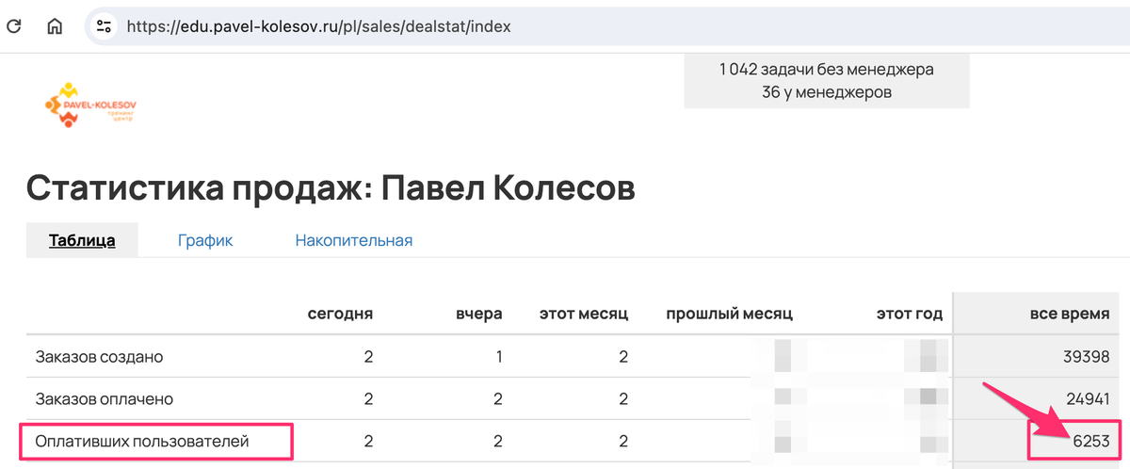Open site information icon in address bar
The height and width of the screenshot is (469, 1130).
(105, 26)
